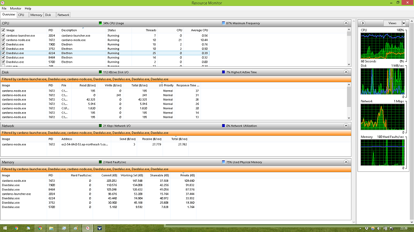This screenshot has width=414, height=232.
Task: Uncheck Daedalus.exe PID 5700 checkbox
Action: pyautogui.click(x=3, y=62)
